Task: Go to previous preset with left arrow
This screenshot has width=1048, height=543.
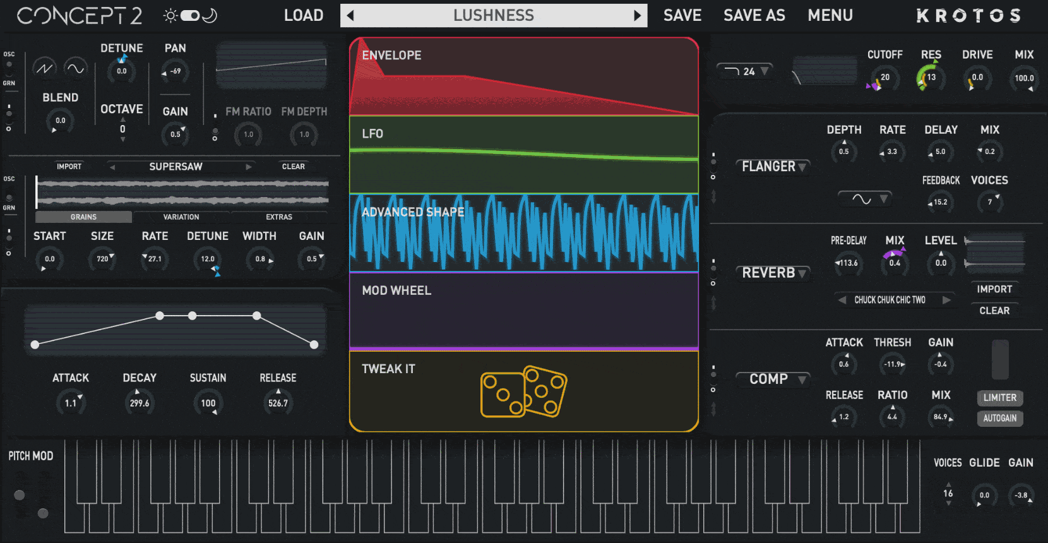Action: tap(351, 16)
